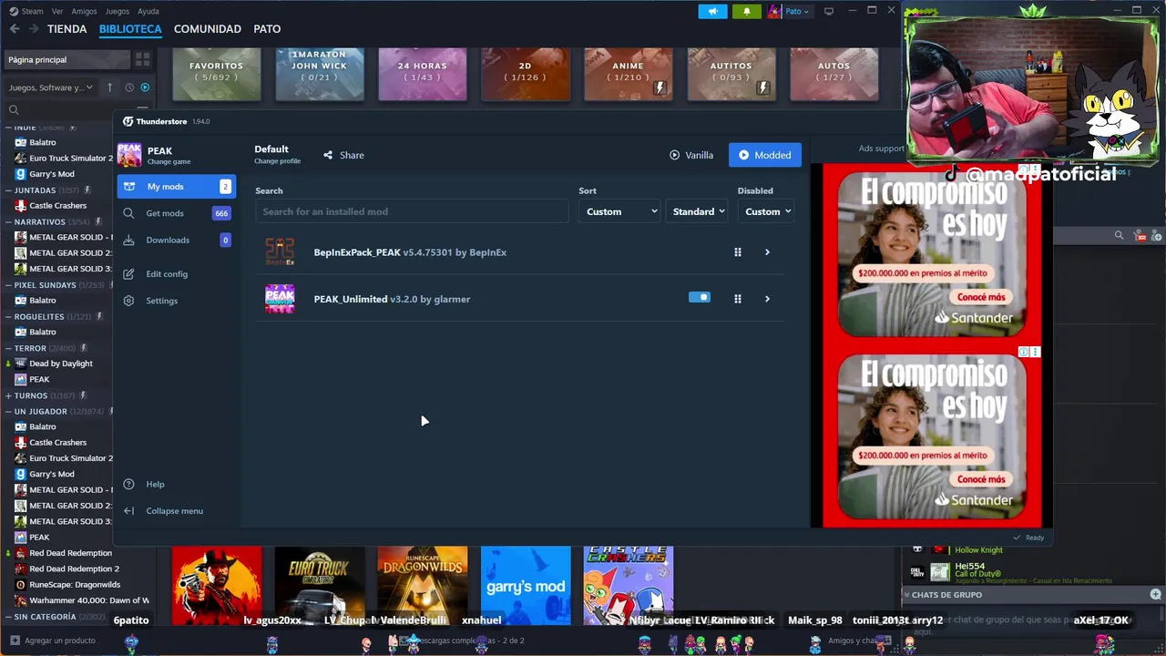Switch Steam to Big Picture mode
Image resolution: width=1166 pixels, height=656 pixels.
[828, 11]
